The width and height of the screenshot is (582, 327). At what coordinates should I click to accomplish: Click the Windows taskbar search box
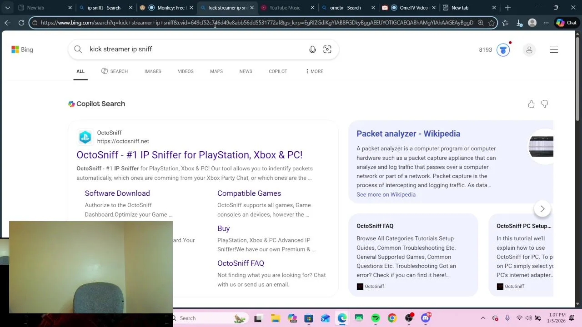pyautogui.click(x=210, y=318)
